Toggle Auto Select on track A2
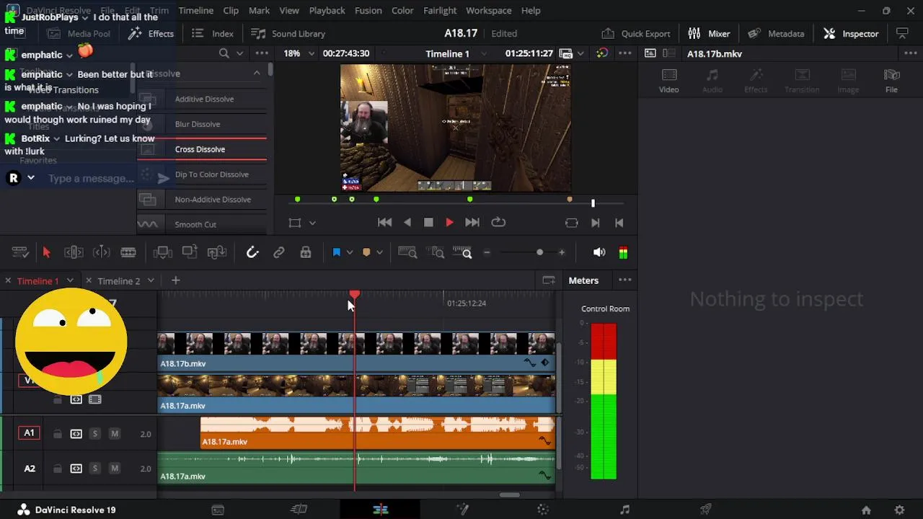This screenshot has height=519, width=923. click(76, 469)
